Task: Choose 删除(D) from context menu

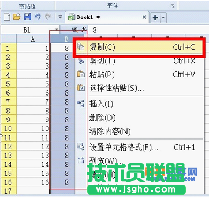Action: pos(139,118)
